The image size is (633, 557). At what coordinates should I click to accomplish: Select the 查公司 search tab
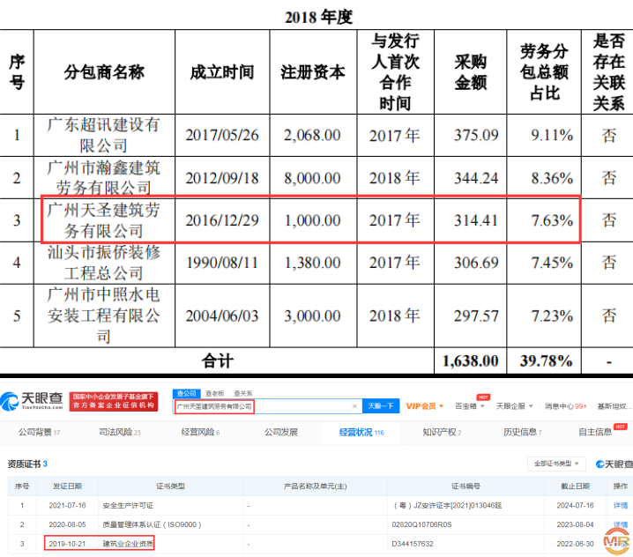[186, 393]
